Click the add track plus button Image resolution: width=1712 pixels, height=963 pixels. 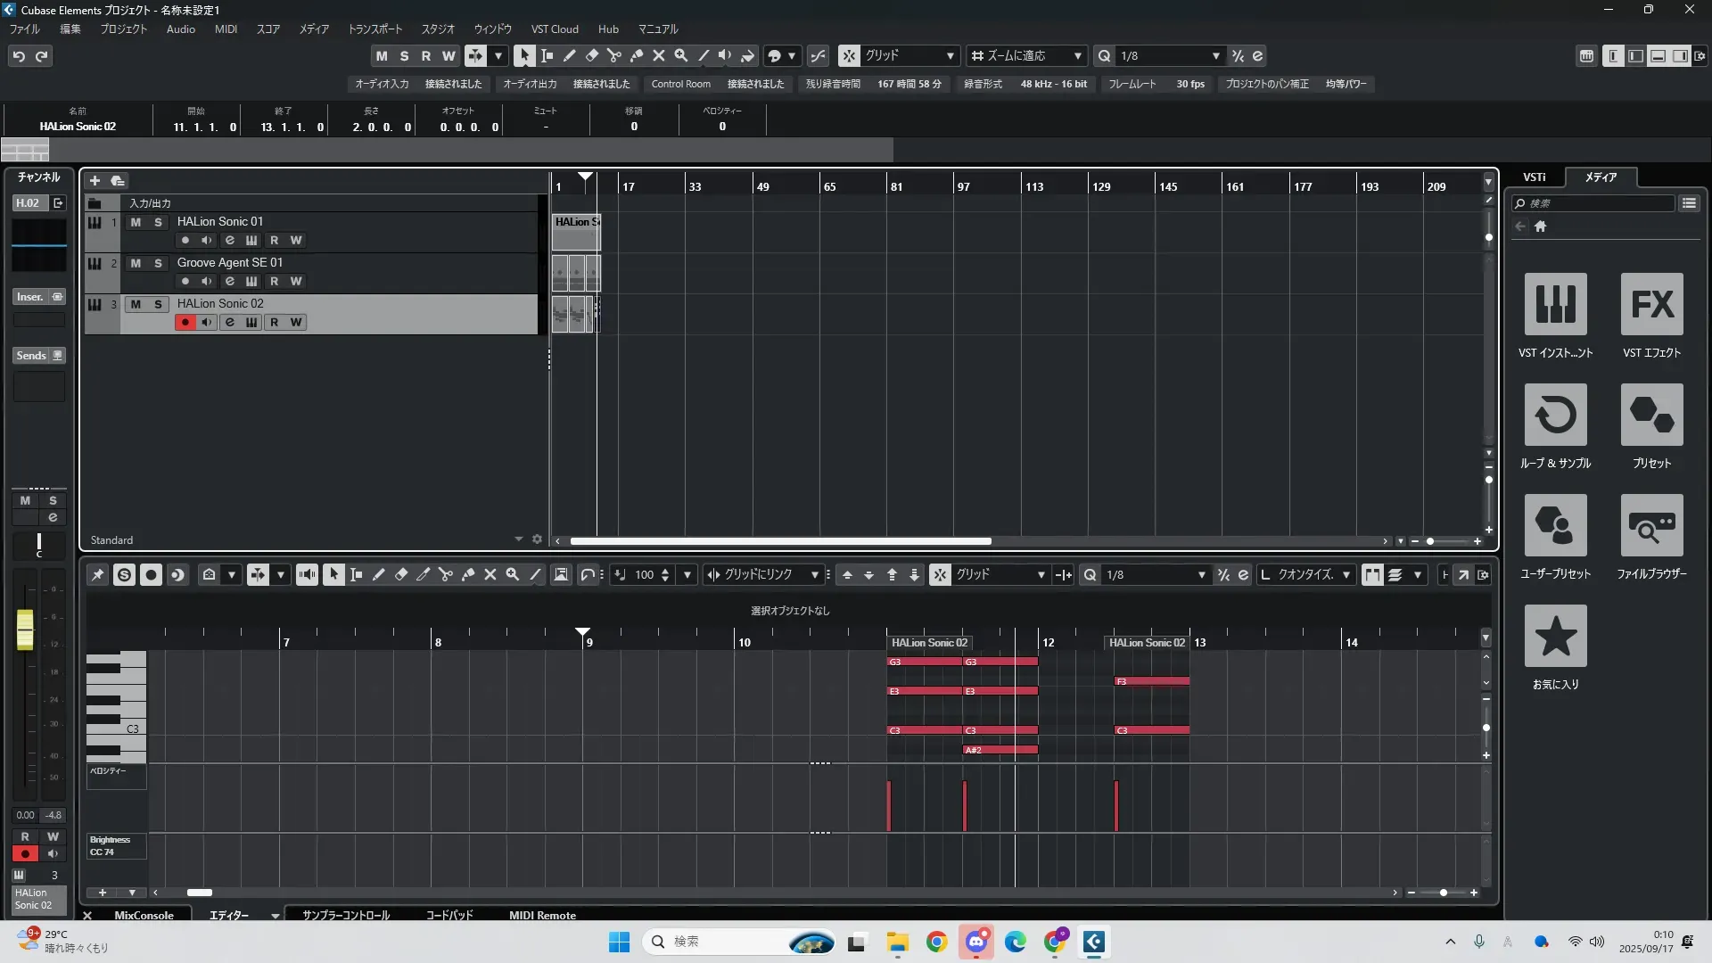tap(95, 180)
